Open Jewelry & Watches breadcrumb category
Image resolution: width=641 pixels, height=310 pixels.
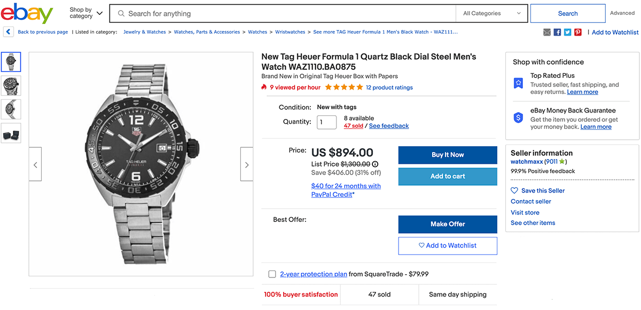coord(144,32)
